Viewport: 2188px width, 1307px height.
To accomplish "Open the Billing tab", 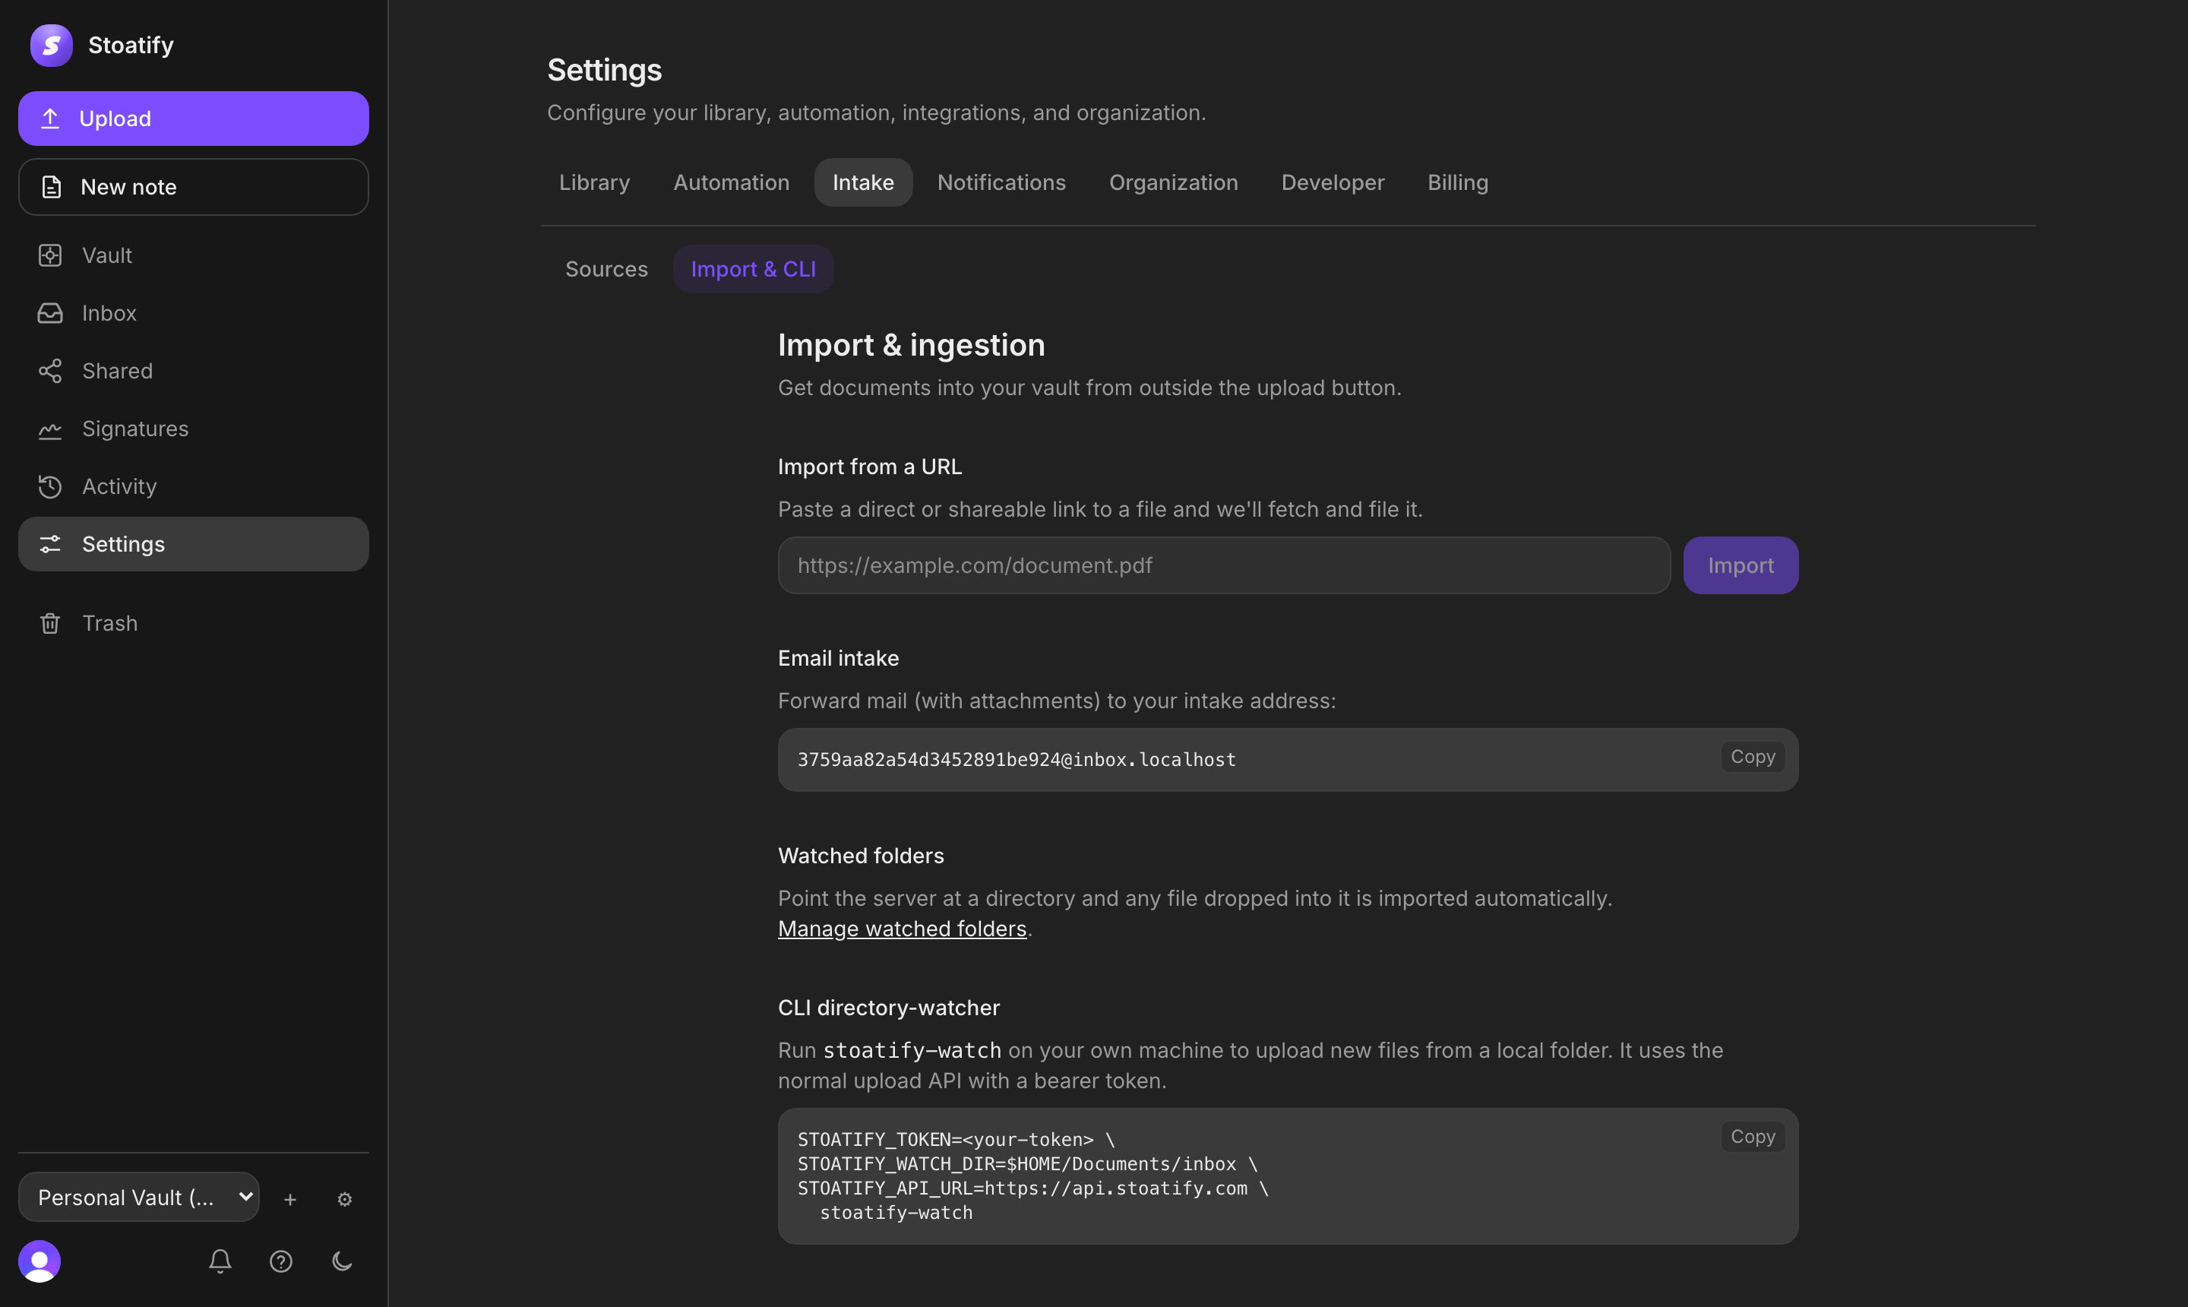I will point(1458,182).
